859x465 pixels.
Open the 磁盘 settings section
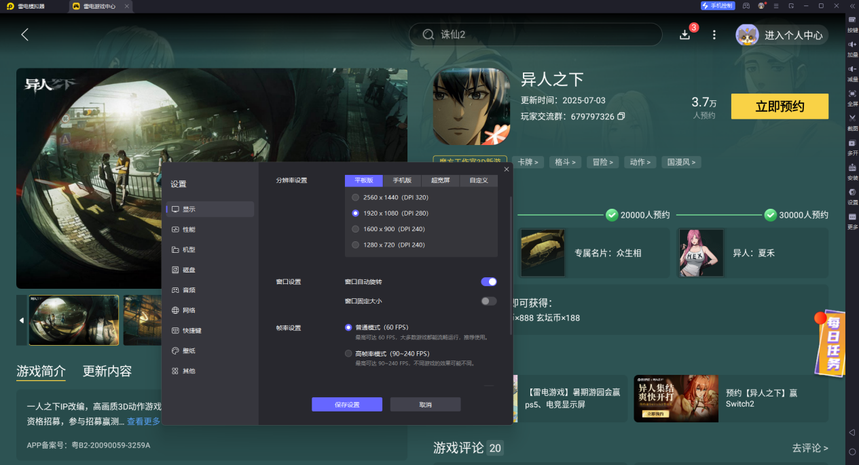tap(210, 270)
